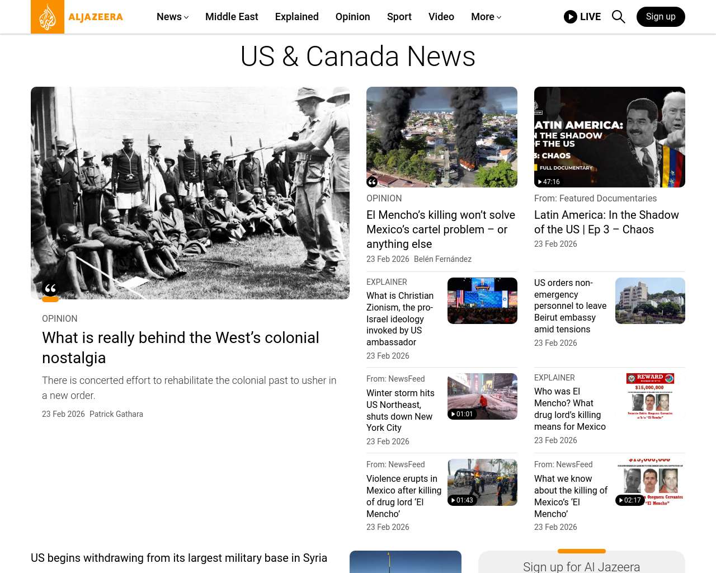This screenshot has width=716, height=573.
Task: Click the LIVE play icon
Action: 571,17
